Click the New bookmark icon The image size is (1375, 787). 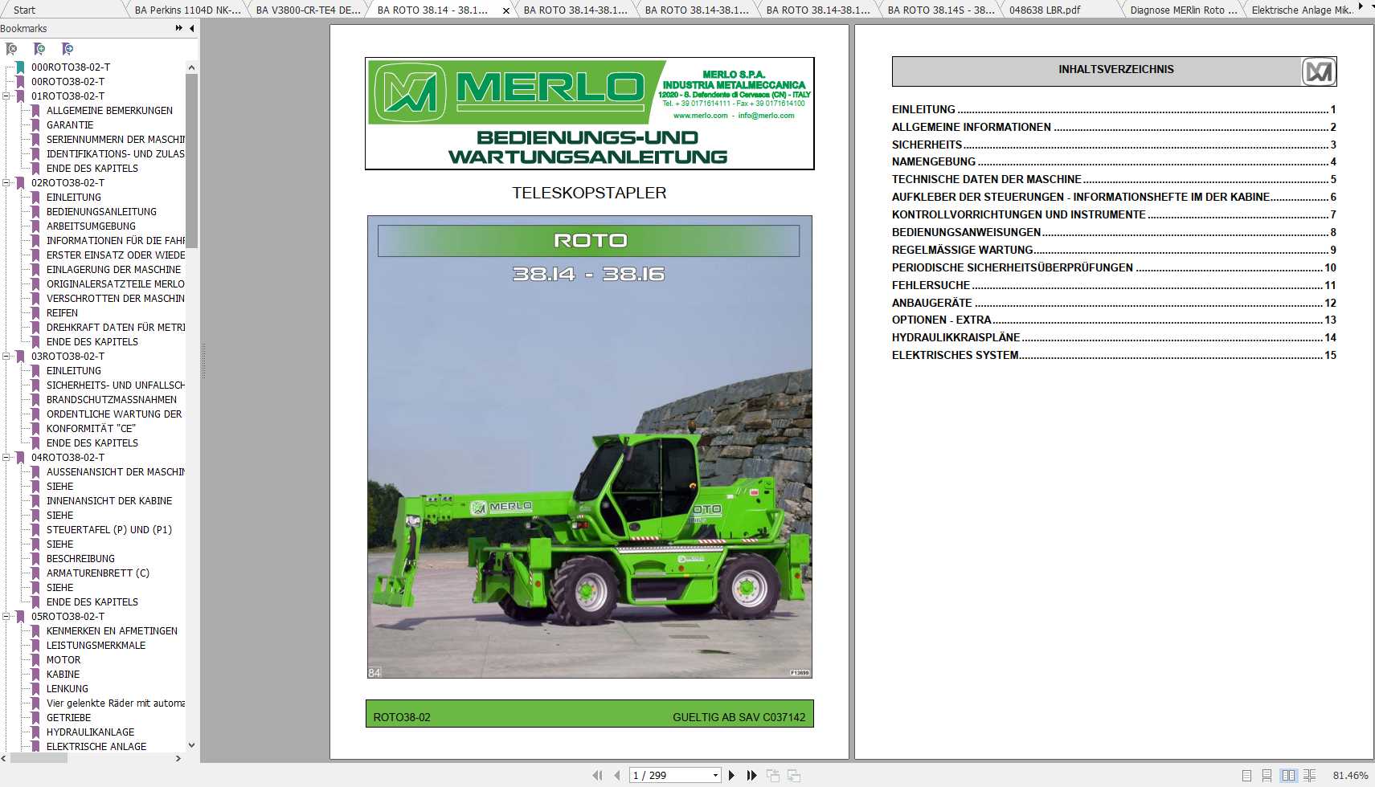(x=39, y=49)
